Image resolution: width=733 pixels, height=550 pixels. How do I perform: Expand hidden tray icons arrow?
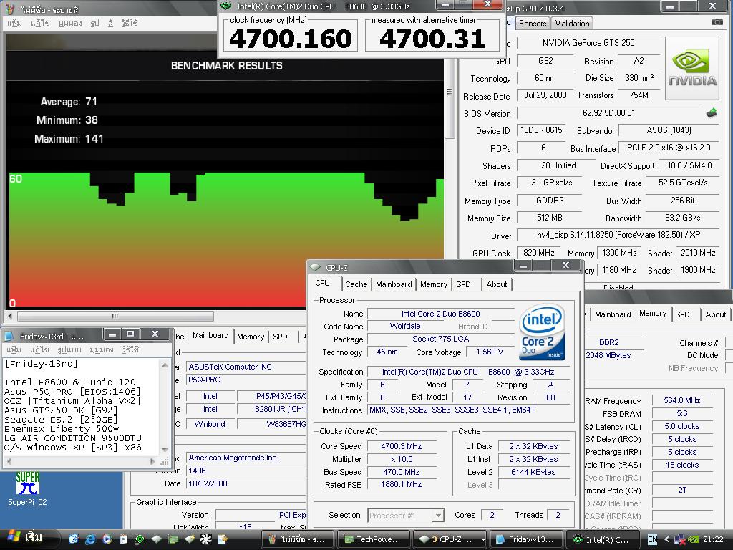pyautogui.click(x=666, y=539)
